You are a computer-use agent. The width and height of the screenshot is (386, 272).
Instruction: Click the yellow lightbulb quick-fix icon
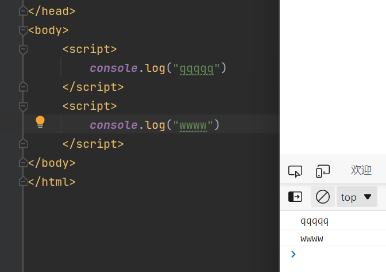(x=40, y=121)
